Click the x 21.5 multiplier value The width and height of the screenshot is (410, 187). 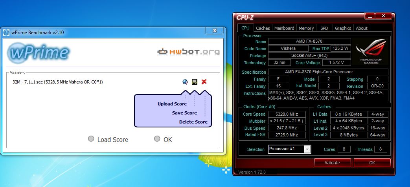coord(287,121)
